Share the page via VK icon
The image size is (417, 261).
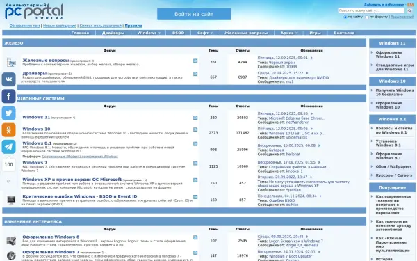click(x=9, y=79)
